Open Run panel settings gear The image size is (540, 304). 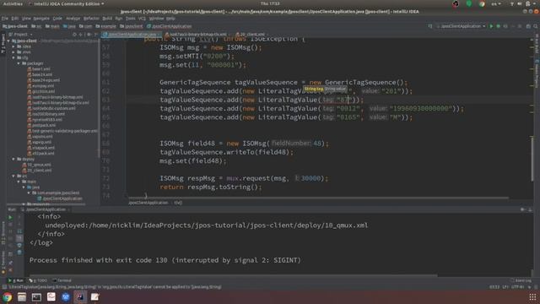[x=523, y=209]
